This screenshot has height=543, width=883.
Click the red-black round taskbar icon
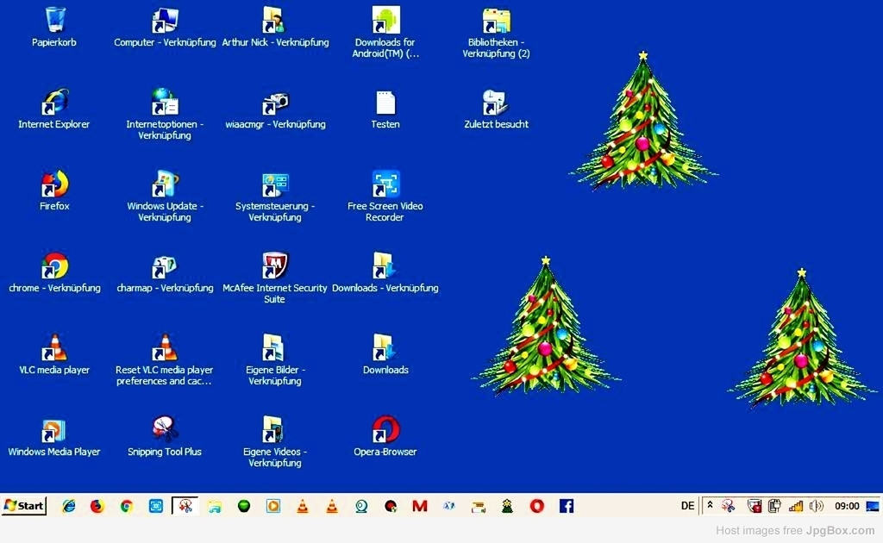[x=391, y=506]
